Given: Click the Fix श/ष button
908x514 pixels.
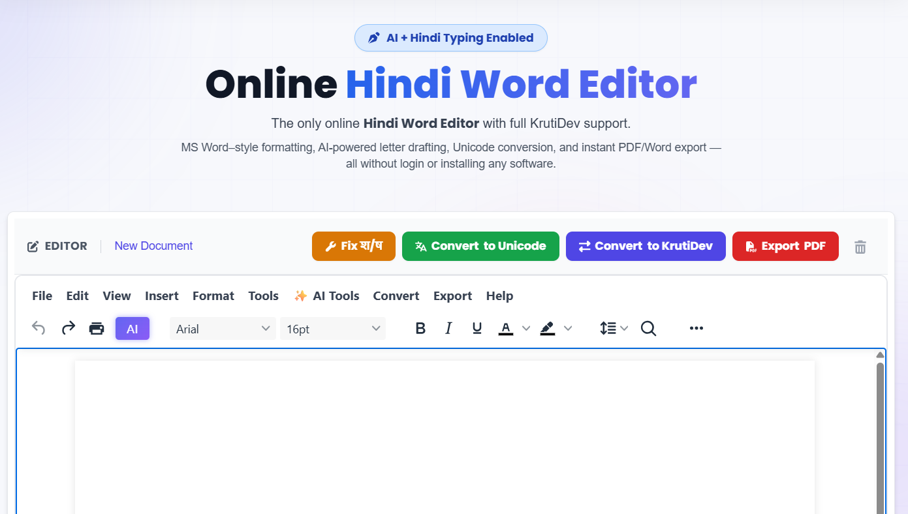Looking at the screenshot, I should pos(354,246).
